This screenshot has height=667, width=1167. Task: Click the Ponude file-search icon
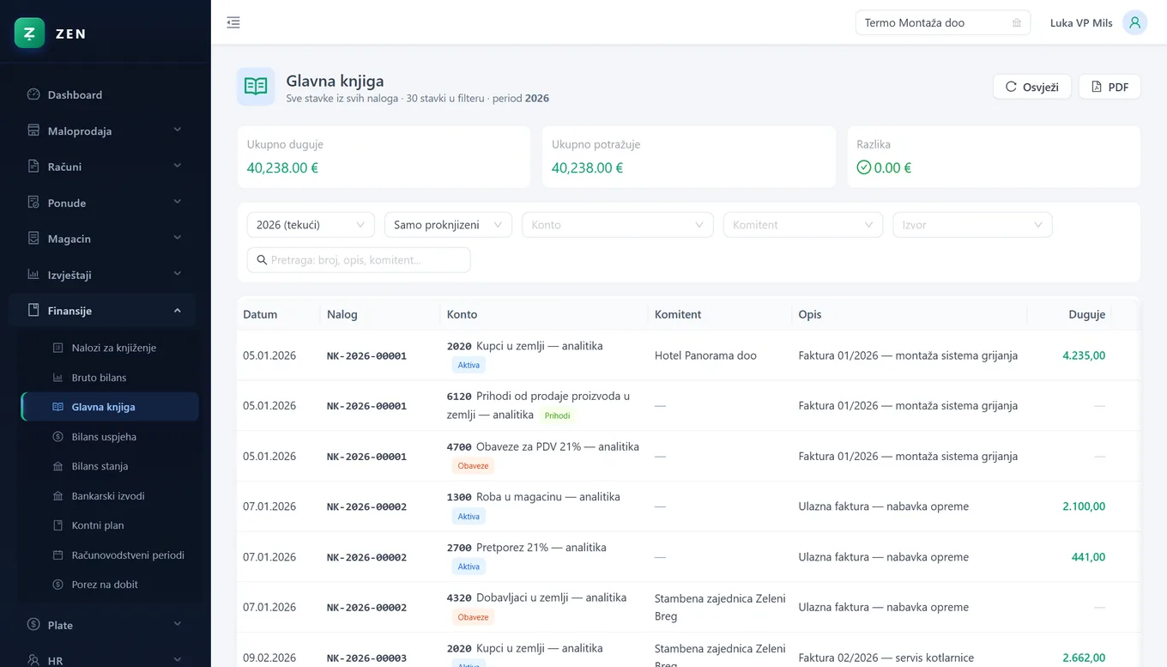tap(33, 203)
